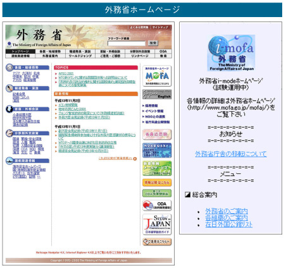Open the green 新着情報メールサービス banner
Screen dimensions: 286x268
(157, 168)
